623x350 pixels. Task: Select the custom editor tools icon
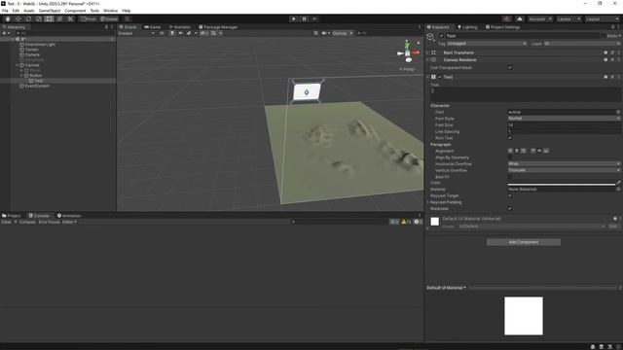pos(70,18)
